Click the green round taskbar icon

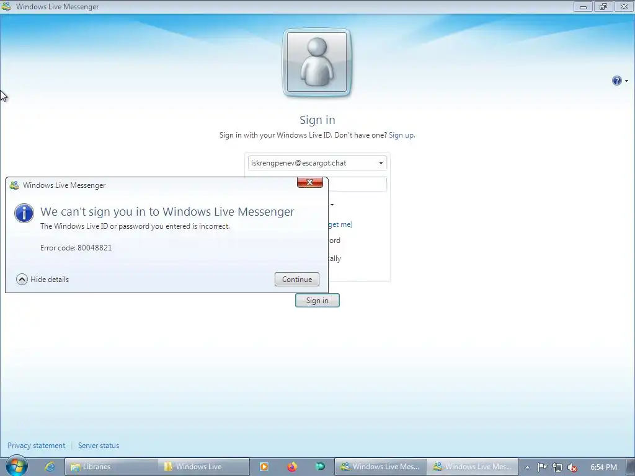pos(320,467)
